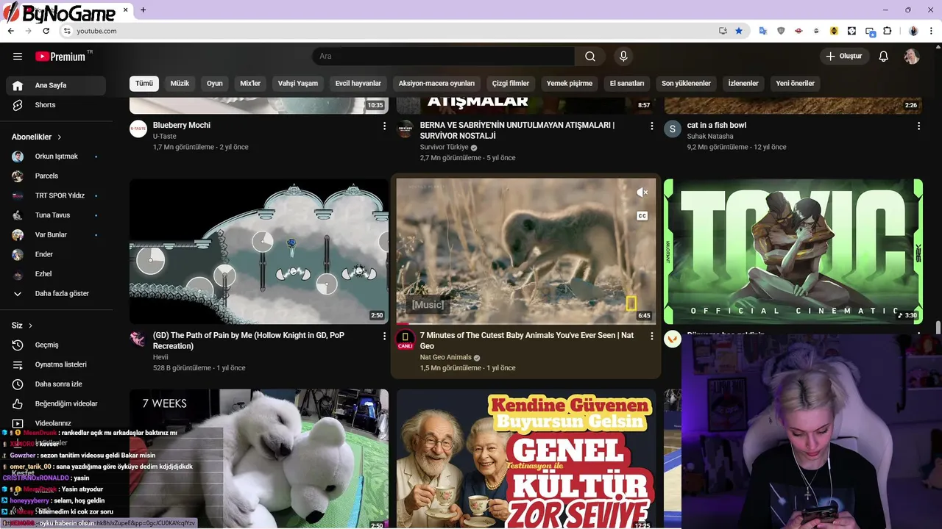Toggle captions CC on the preview video
The height and width of the screenshot is (529, 942).
click(642, 216)
